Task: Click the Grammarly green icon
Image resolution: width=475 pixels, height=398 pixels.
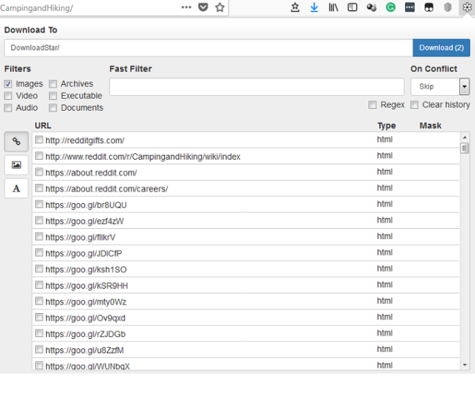Action: pos(391,7)
